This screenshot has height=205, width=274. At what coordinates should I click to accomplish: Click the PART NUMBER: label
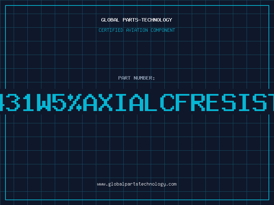[x=137, y=78]
